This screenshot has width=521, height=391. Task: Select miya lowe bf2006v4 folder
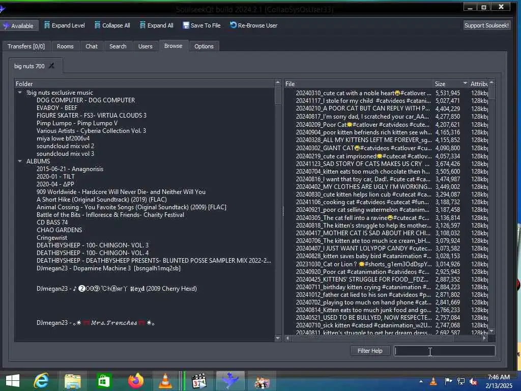[63, 138]
